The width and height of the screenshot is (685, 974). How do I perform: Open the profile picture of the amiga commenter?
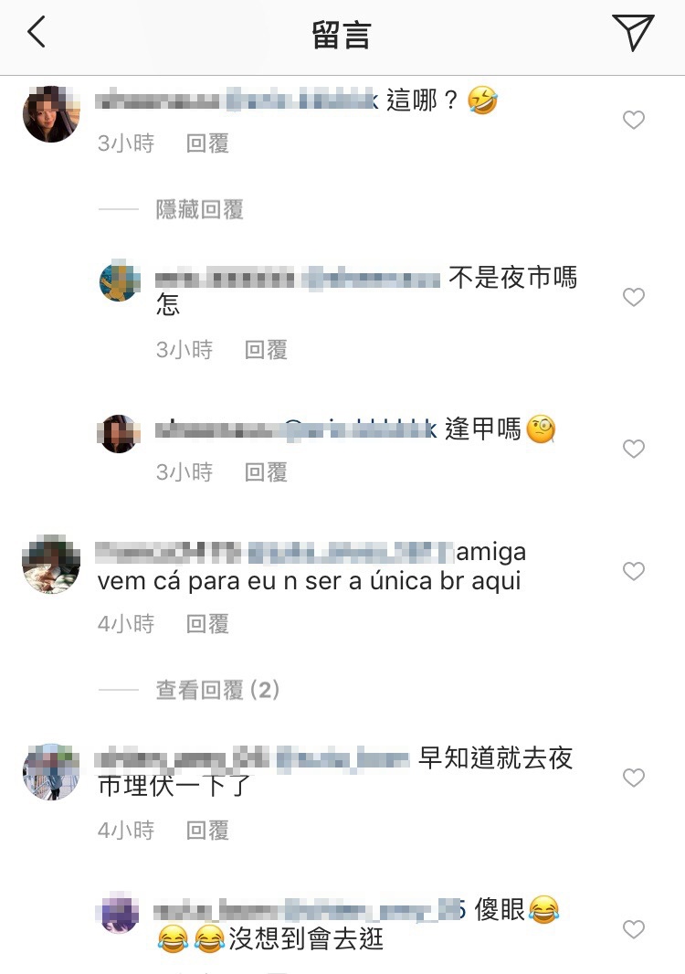coord(51,564)
